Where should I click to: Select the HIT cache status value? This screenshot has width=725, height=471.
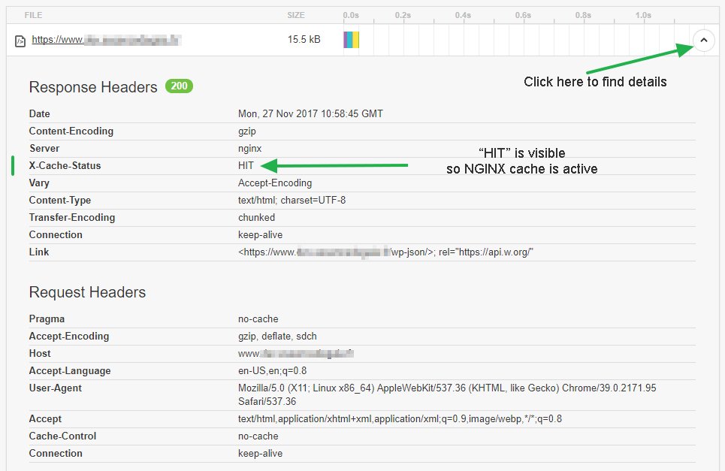click(246, 165)
